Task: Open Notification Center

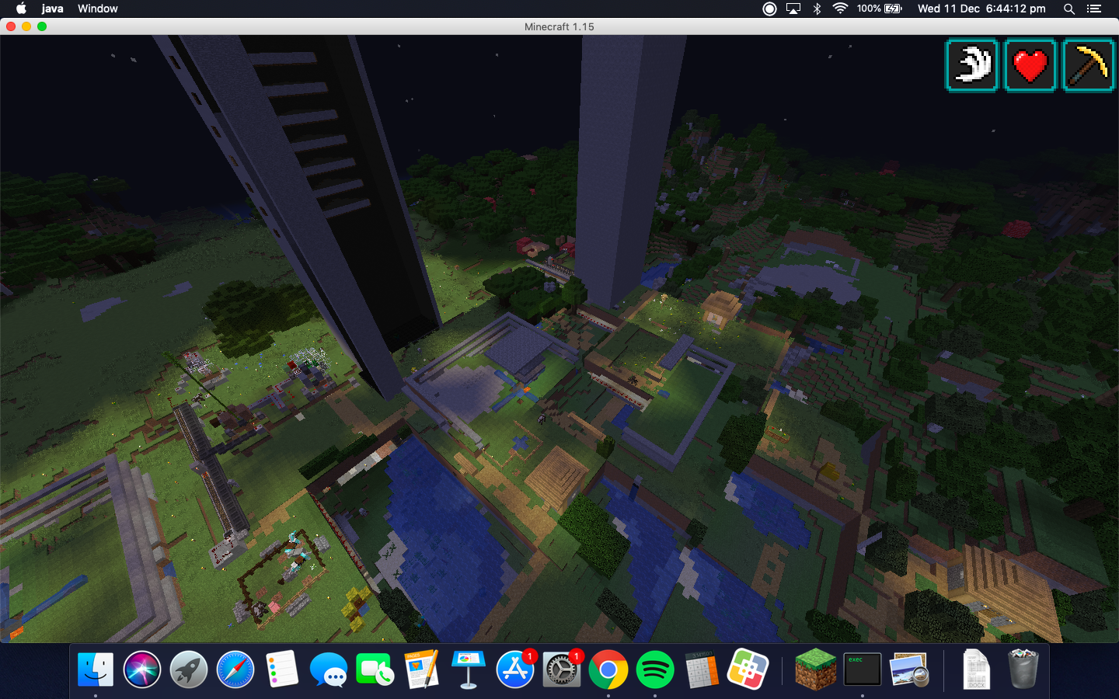Action: (1094, 9)
